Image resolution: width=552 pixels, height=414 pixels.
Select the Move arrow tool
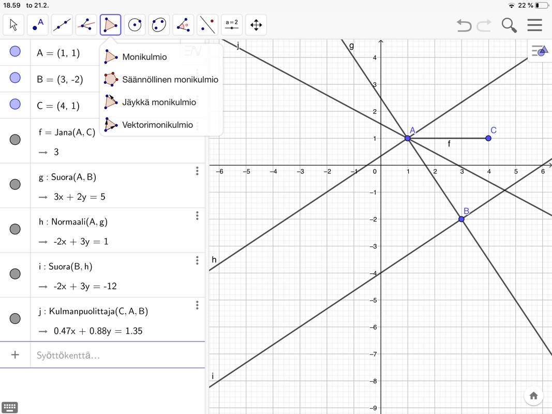[13, 25]
